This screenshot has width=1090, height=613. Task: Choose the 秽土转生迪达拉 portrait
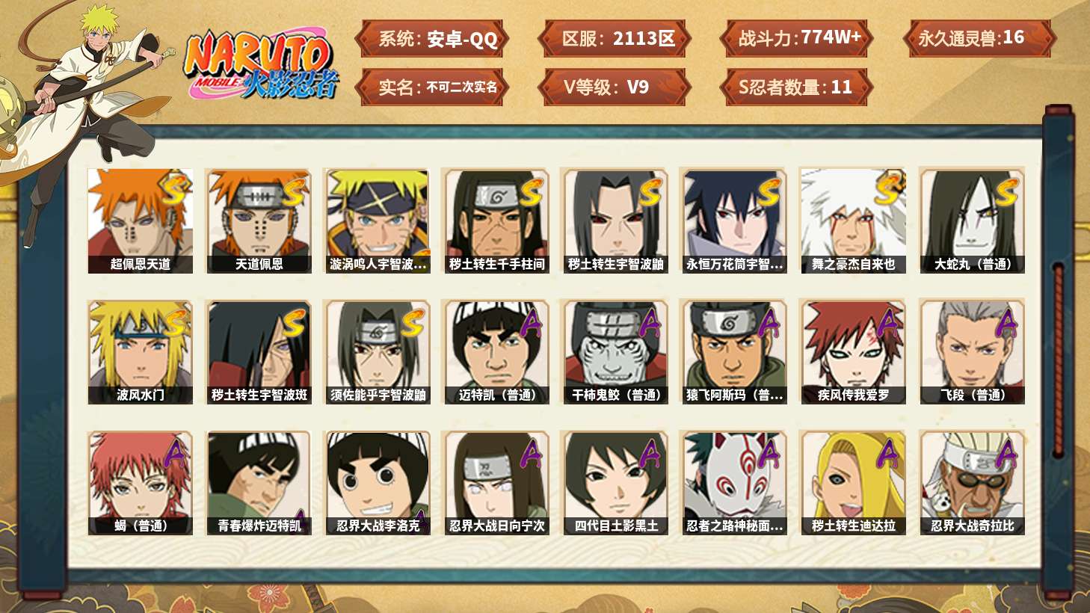pyautogui.click(x=853, y=483)
